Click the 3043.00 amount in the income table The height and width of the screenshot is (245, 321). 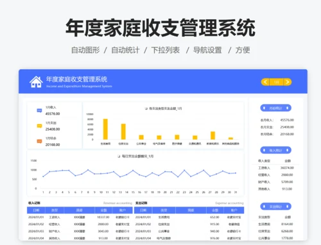(103, 232)
